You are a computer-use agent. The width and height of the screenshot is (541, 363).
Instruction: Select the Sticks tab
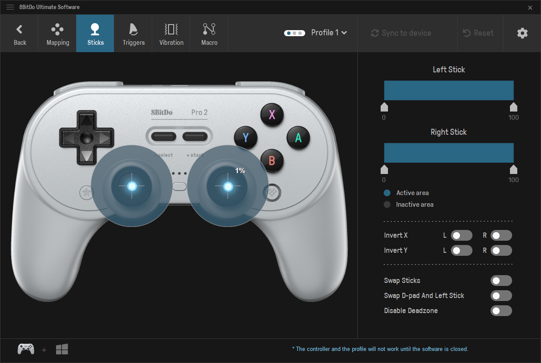[95, 34]
